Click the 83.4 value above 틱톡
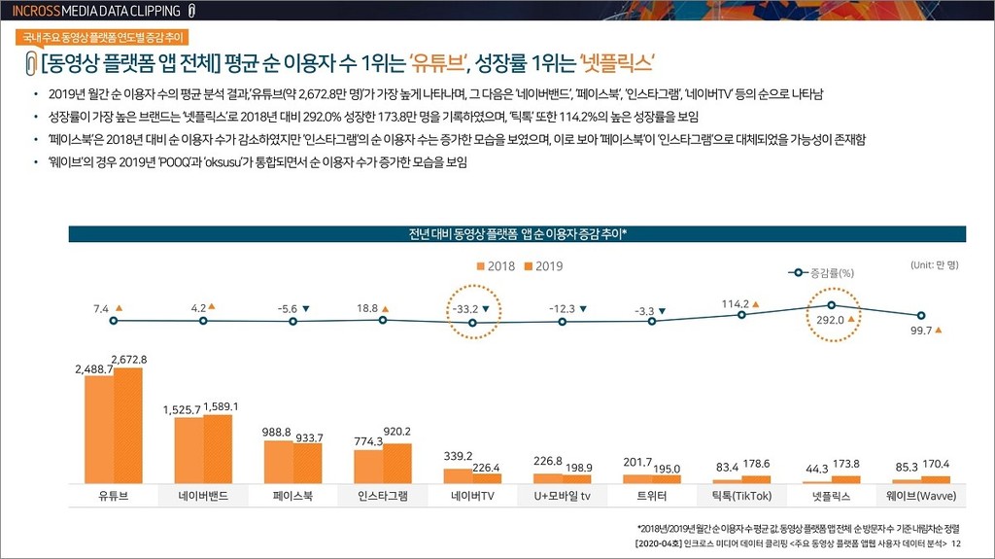The width and height of the screenshot is (995, 559). (727, 468)
